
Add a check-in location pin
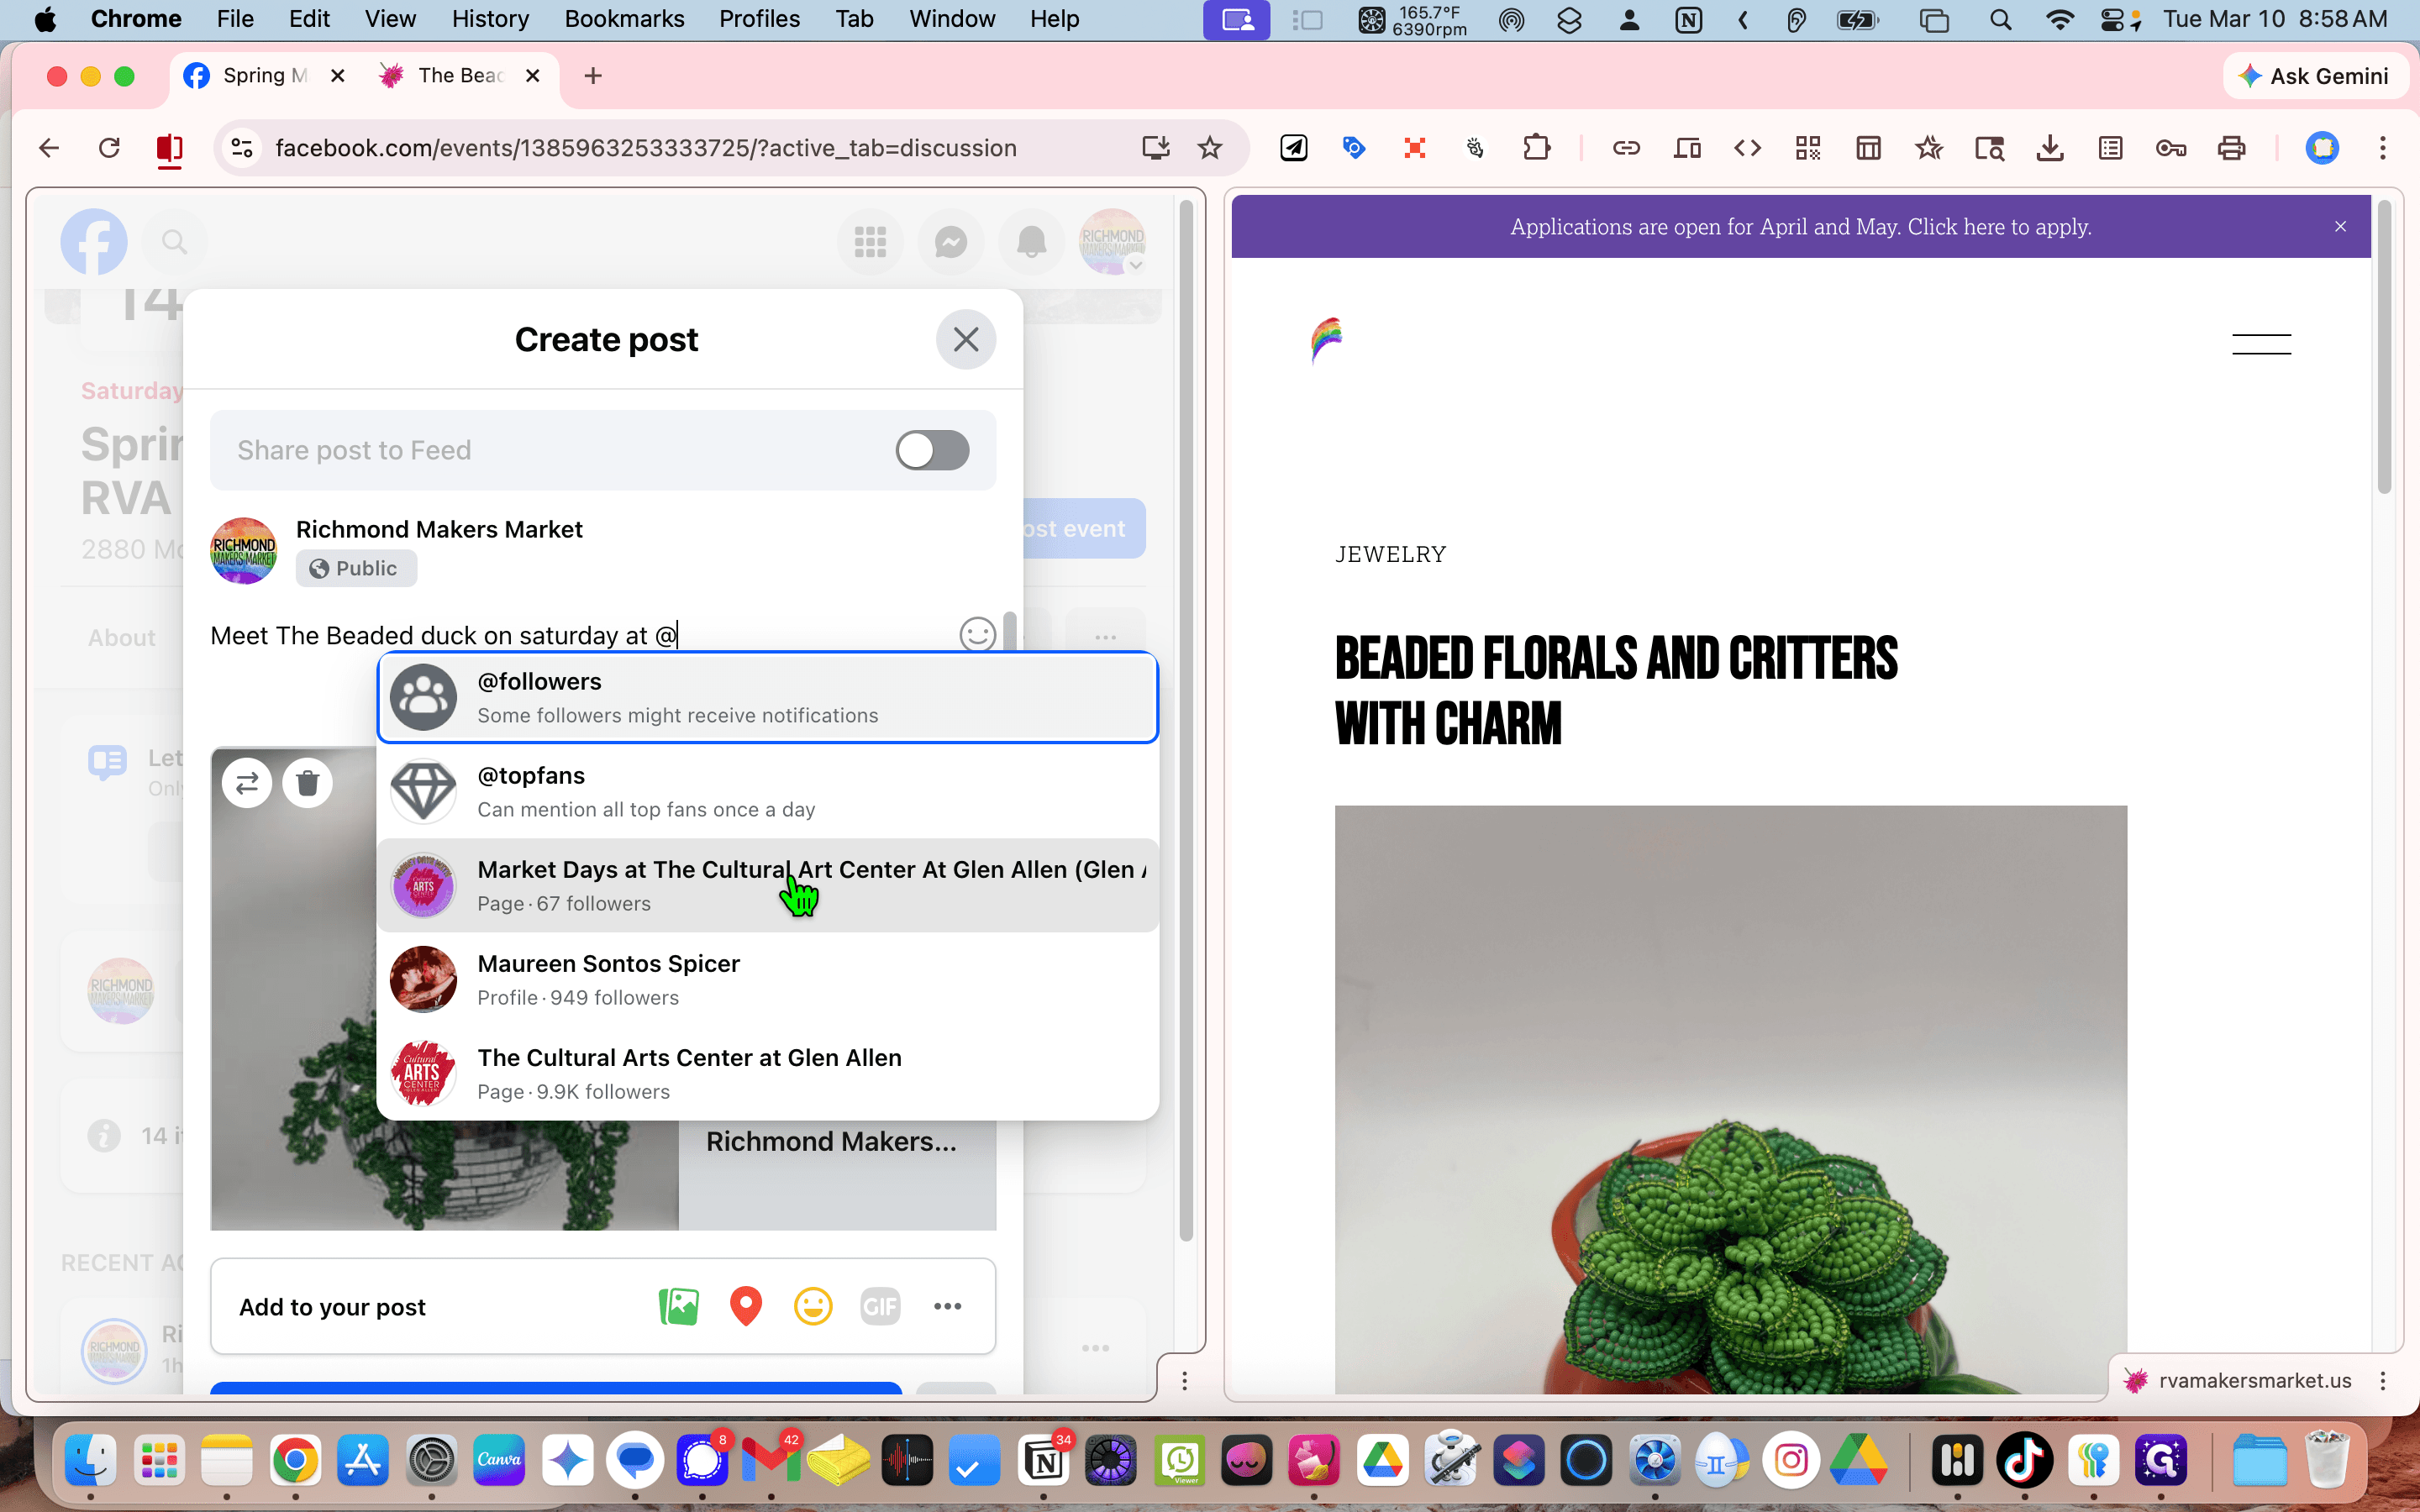click(746, 1306)
